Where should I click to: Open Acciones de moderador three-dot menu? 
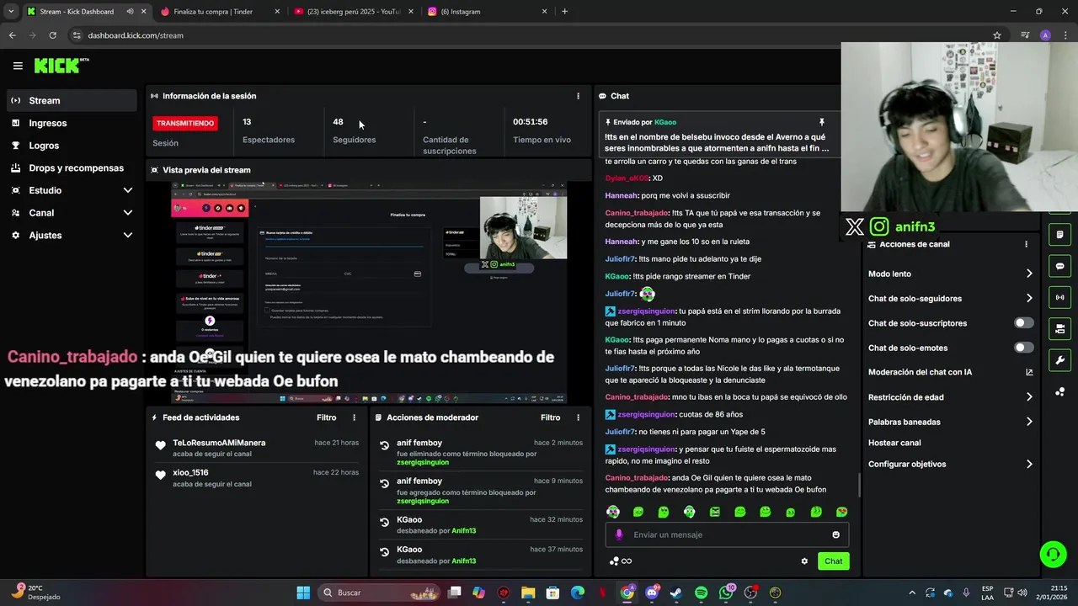pos(578,417)
